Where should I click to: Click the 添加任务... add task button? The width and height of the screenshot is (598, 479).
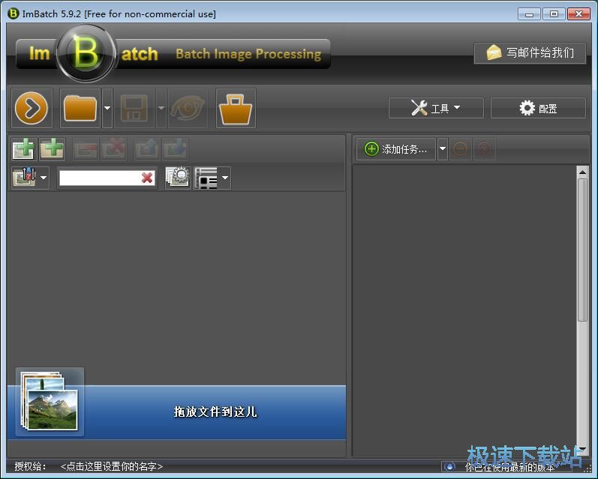(396, 149)
